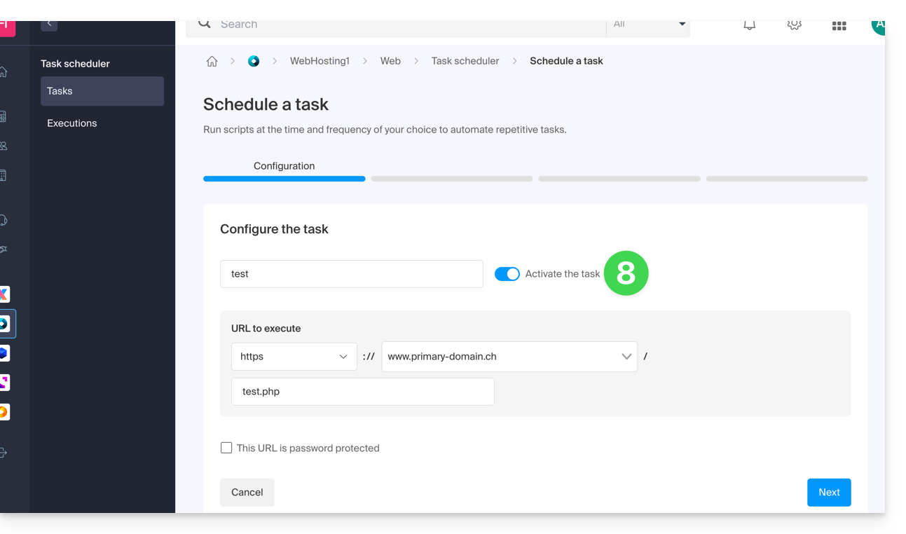Check This URL is password protected
Screen dimensions: 906x534
tap(226, 448)
